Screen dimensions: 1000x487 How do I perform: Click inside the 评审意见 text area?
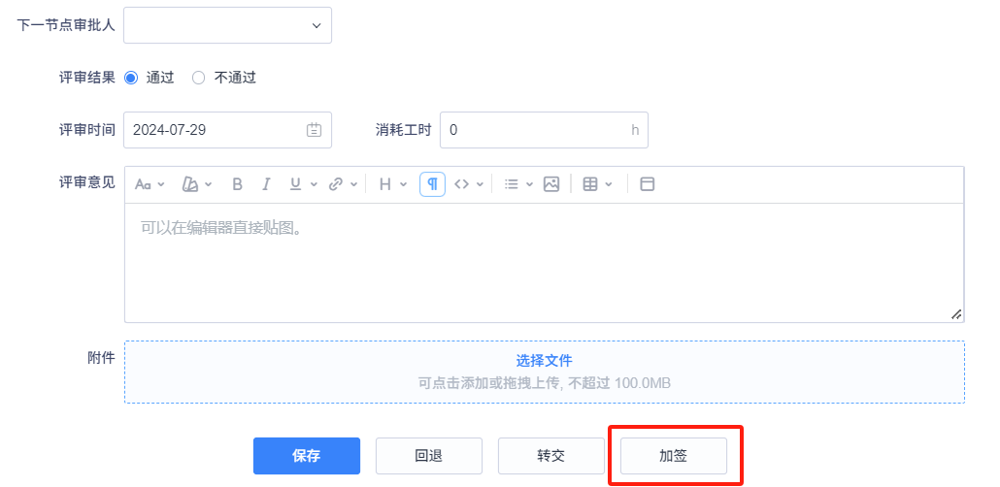(544, 263)
